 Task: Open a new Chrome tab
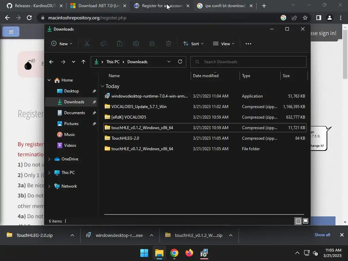pyautogui.click(x=264, y=6)
